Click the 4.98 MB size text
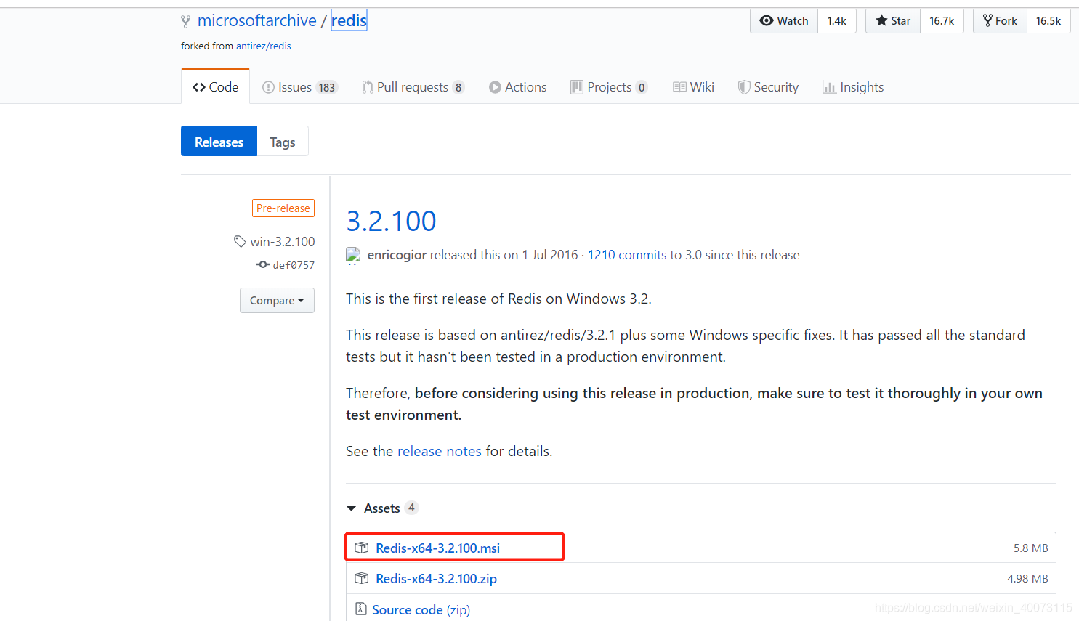1079x621 pixels. (x=1027, y=579)
